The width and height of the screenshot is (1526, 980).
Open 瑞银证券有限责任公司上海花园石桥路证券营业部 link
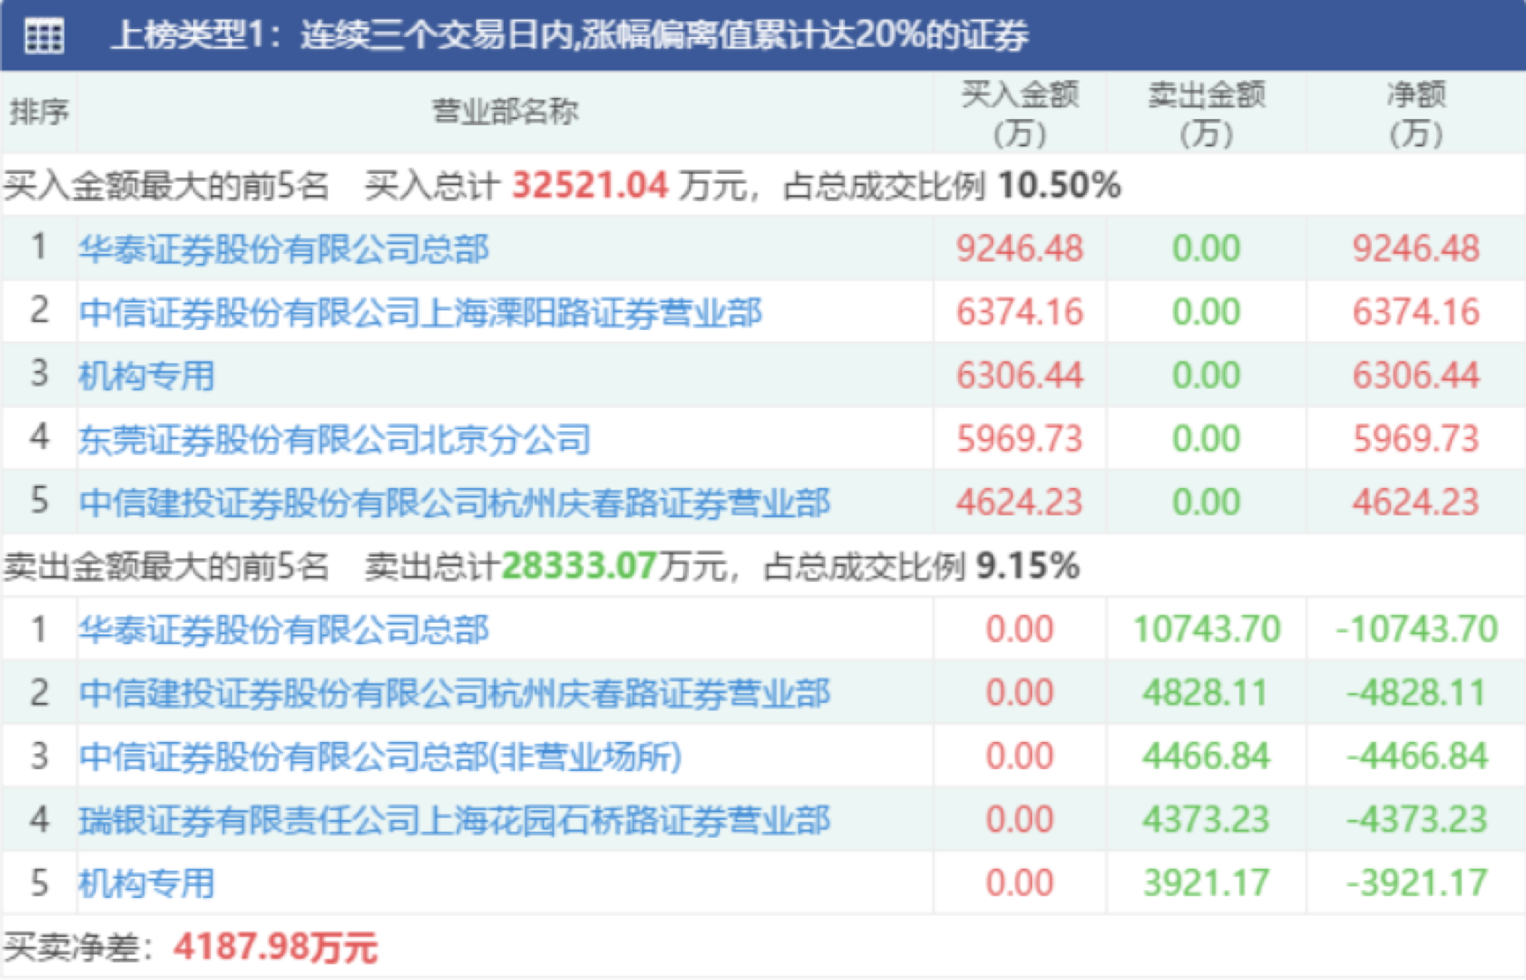tap(454, 820)
